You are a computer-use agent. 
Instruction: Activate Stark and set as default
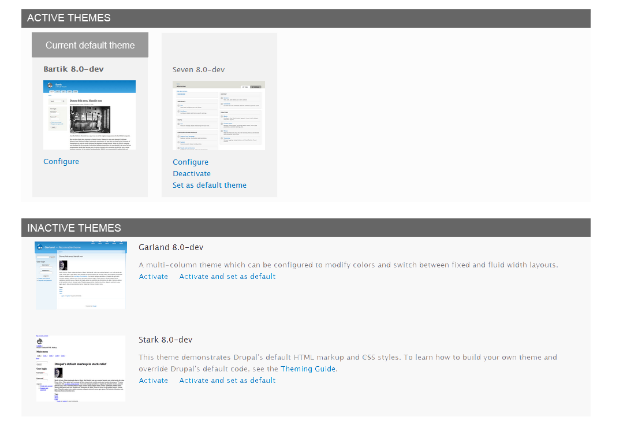point(227,381)
